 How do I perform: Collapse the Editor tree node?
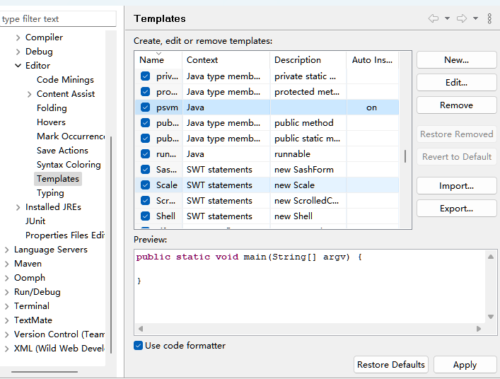[x=18, y=66]
